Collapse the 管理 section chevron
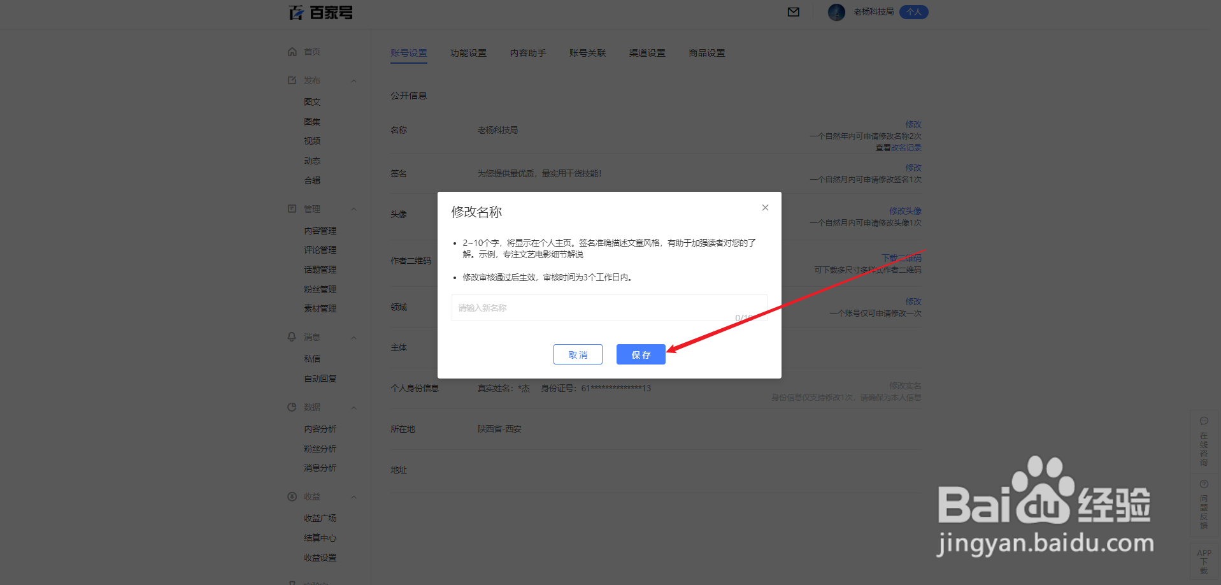1221x585 pixels. point(354,210)
